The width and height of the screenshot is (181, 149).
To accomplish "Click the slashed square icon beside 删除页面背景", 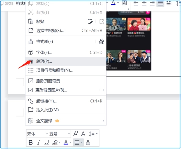I will pos(31,81).
